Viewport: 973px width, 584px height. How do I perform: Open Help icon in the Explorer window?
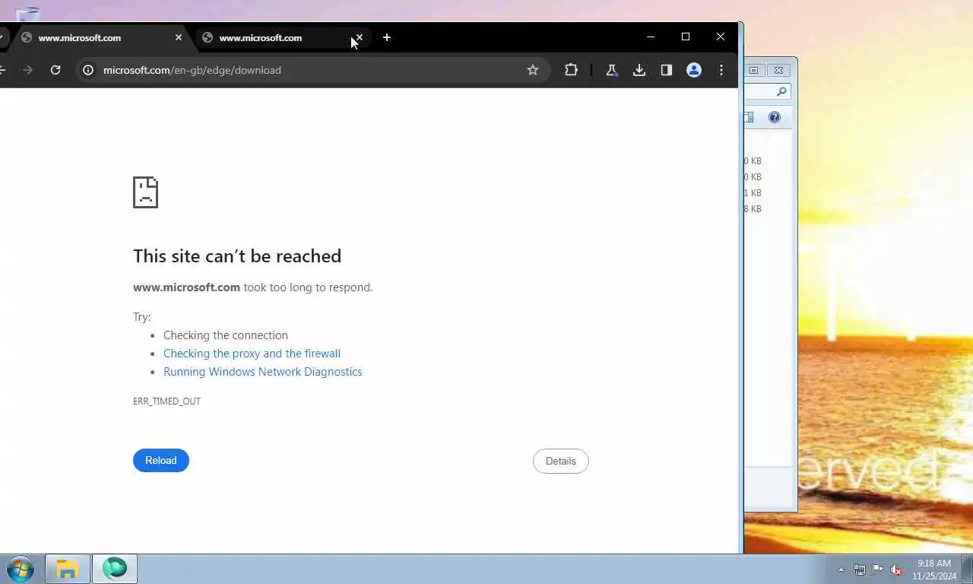pos(774,117)
